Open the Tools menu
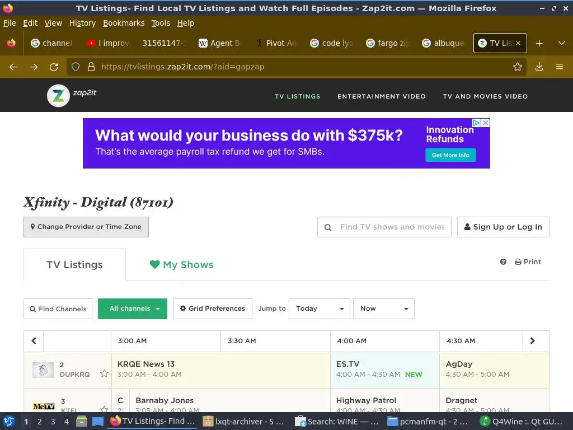The height and width of the screenshot is (430, 573). [x=161, y=23]
